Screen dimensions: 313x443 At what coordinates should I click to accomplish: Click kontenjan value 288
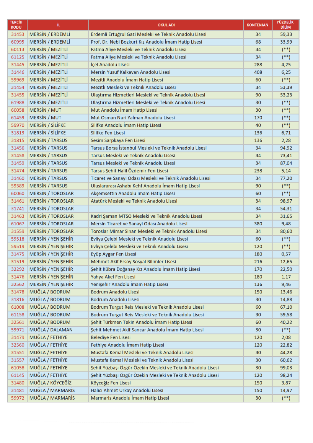(258, 65)
